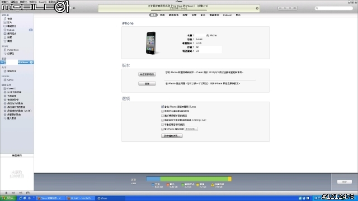This screenshot has height=201, width=358.
Task: Switch to iTunes taskbar button
Action: [110, 198]
